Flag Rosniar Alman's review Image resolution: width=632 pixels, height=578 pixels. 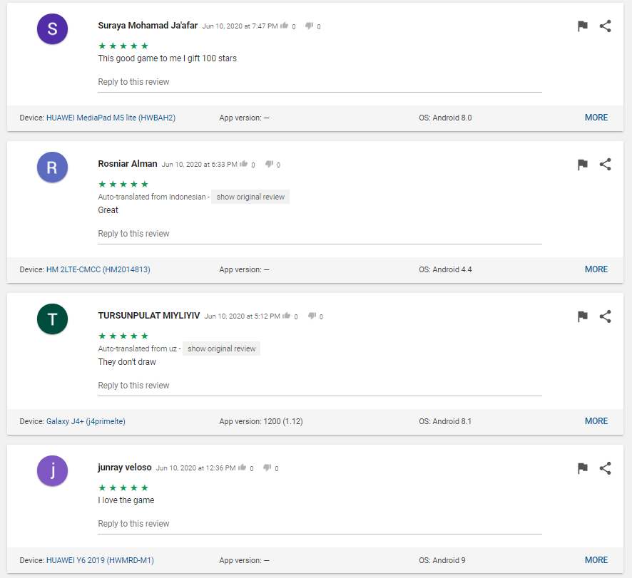582,165
